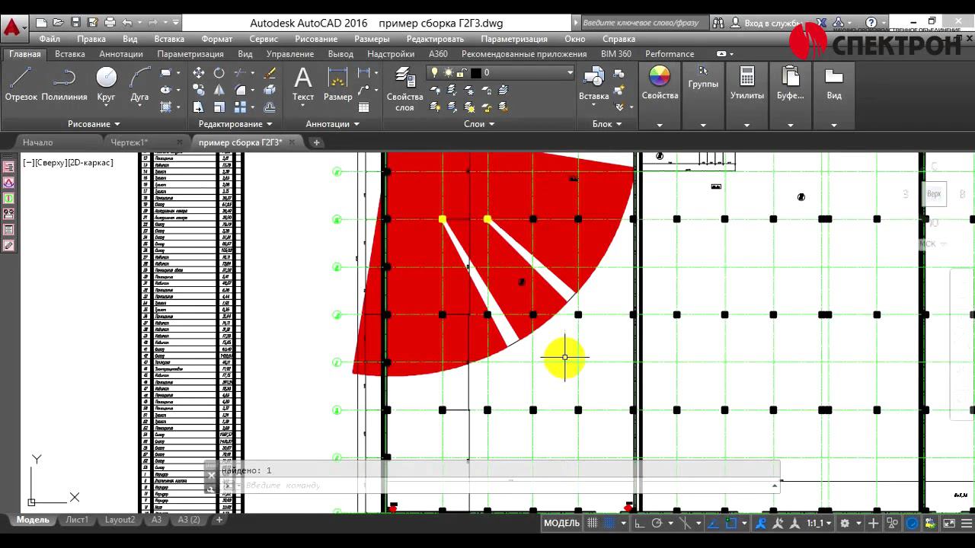Add a new drawing tab with plus
The width and height of the screenshot is (975, 548).
(x=317, y=142)
